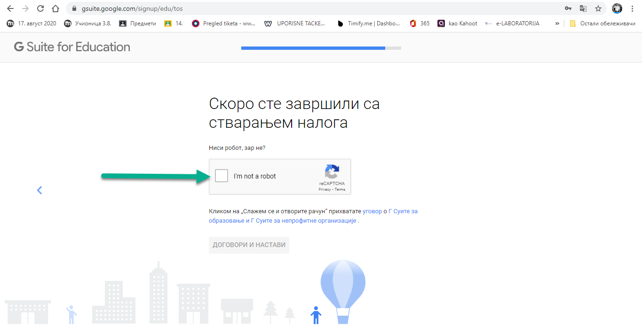Check the I'm not a robot checkbox
642x326 pixels.
(x=222, y=176)
